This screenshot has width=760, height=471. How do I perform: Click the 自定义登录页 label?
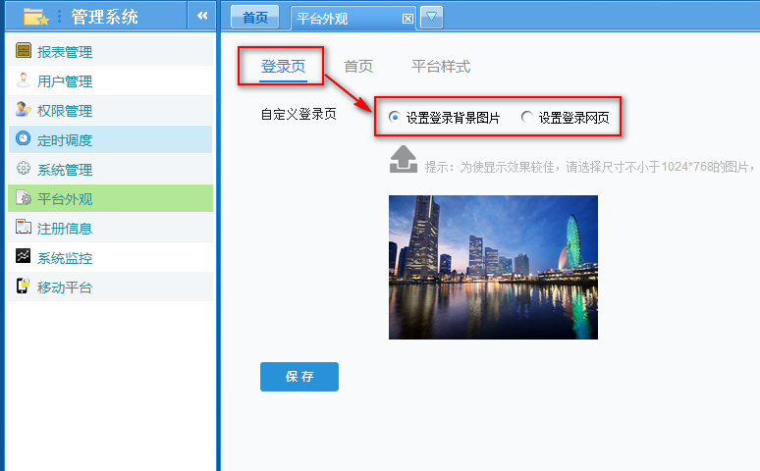pos(299,115)
